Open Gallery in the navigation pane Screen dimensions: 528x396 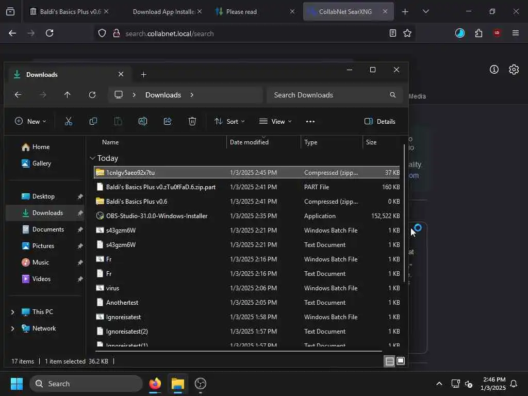click(x=41, y=163)
